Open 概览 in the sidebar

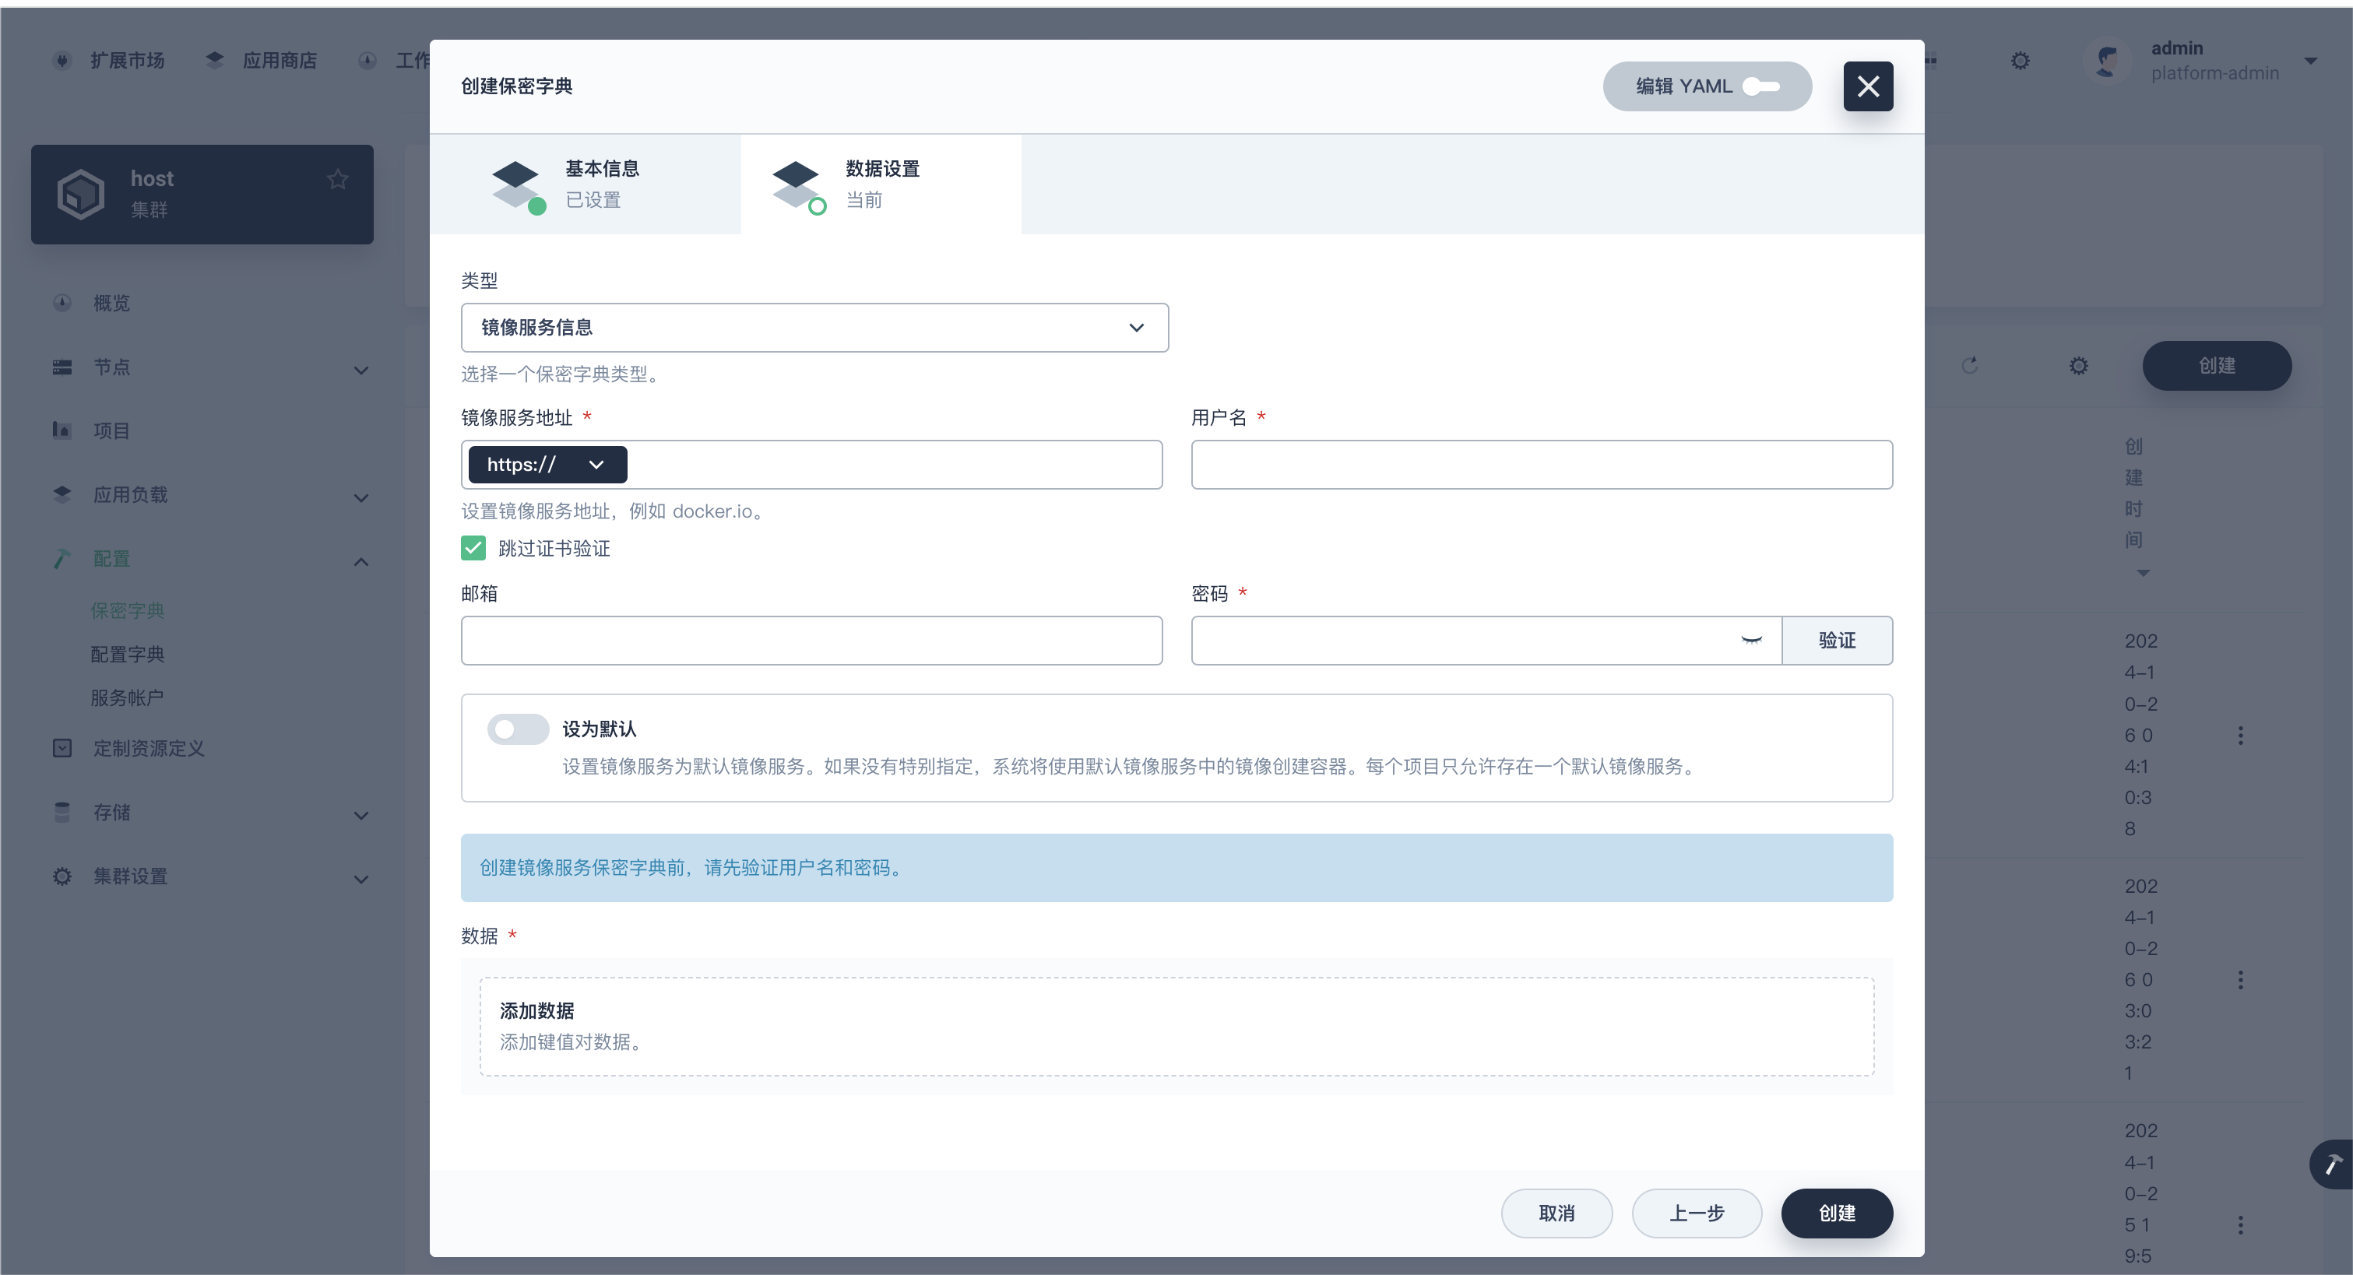click(x=111, y=302)
